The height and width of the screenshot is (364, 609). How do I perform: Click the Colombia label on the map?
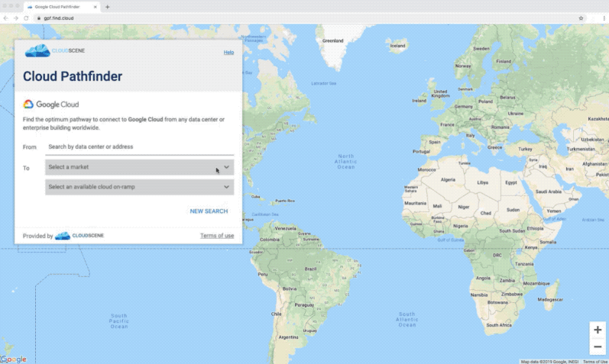pos(270,240)
